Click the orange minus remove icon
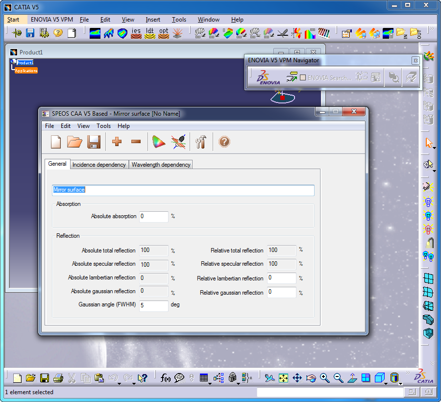441x402 pixels. click(x=136, y=142)
